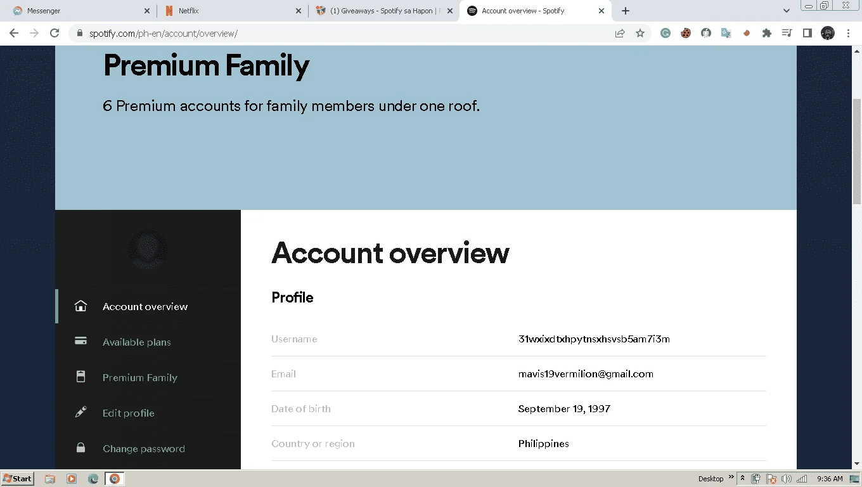
Task: Open the Grammarly extension icon
Action: click(666, 34)
